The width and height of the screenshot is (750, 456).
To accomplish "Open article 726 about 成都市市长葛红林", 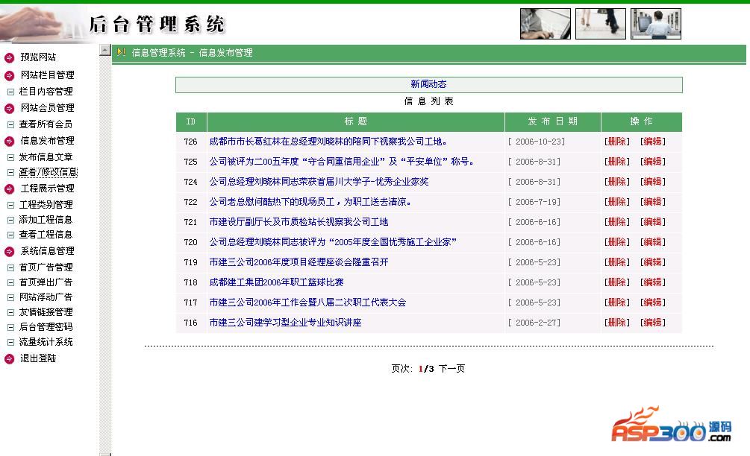I will click(328, 142).
